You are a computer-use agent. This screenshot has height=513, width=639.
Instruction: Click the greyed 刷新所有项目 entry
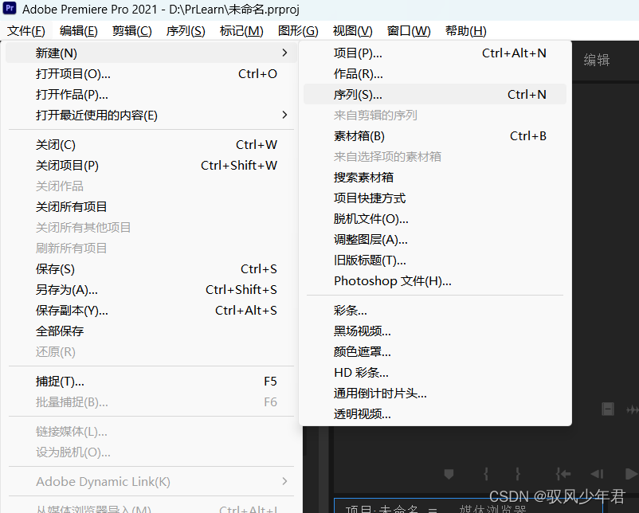click(x=151, y=249)
